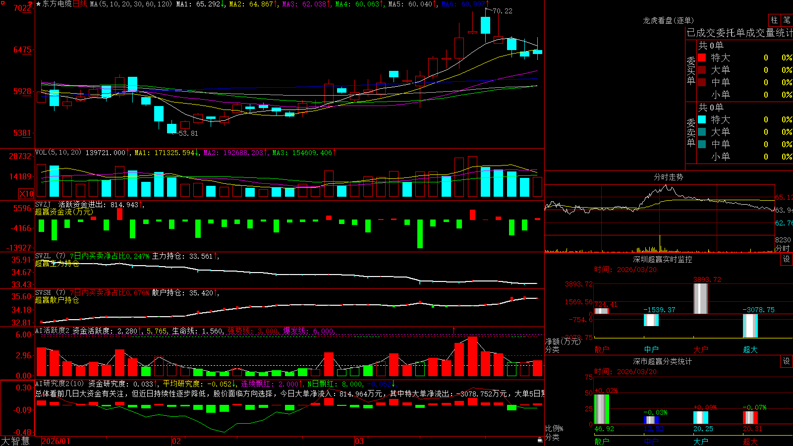The image size is (793, 446).
Task: Click the 3893.72 大户 bar in 实时监控
Action: (x=701, y=299)
